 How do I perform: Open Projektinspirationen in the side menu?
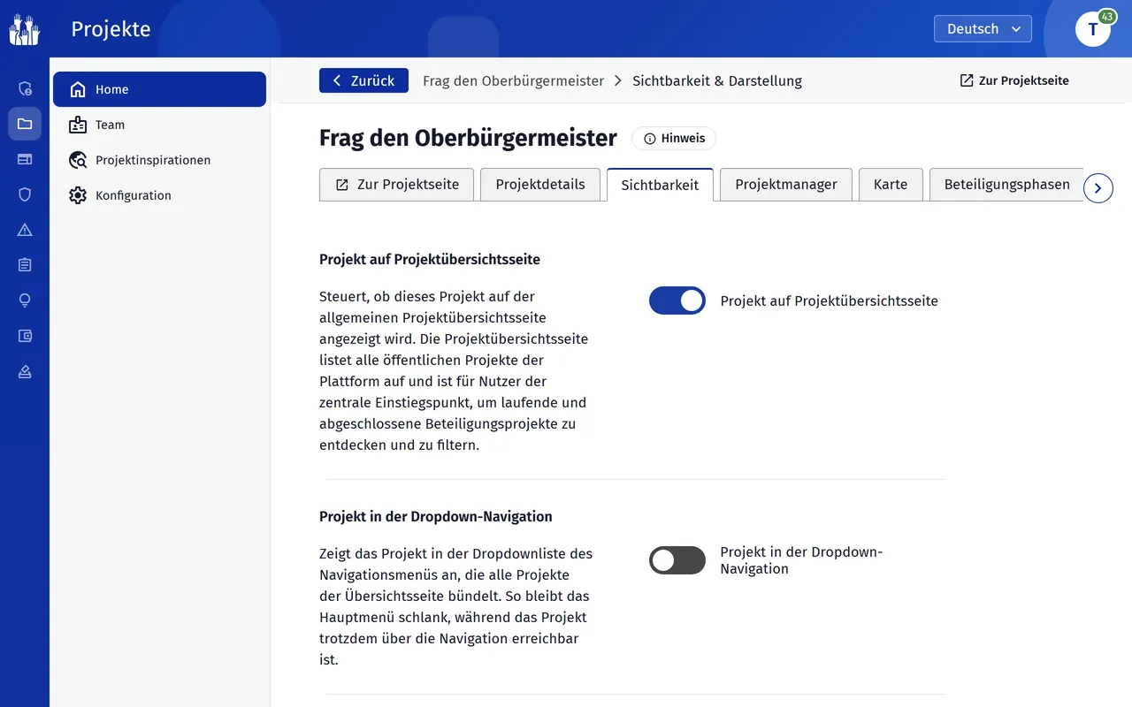[159, 160]
